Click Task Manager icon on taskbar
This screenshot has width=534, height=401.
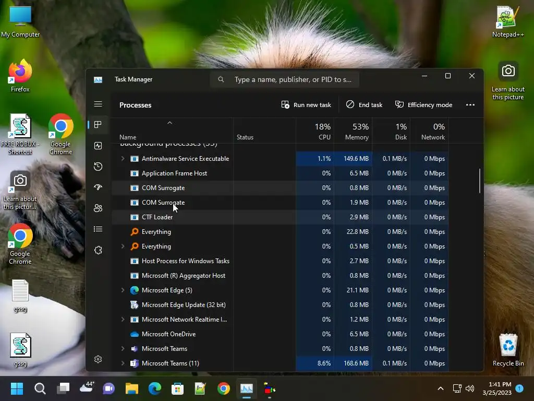click(x=247, y=388)
